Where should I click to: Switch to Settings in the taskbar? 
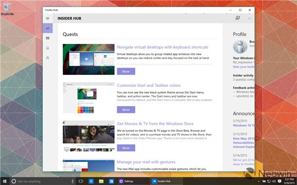click(x=126, y=182)
